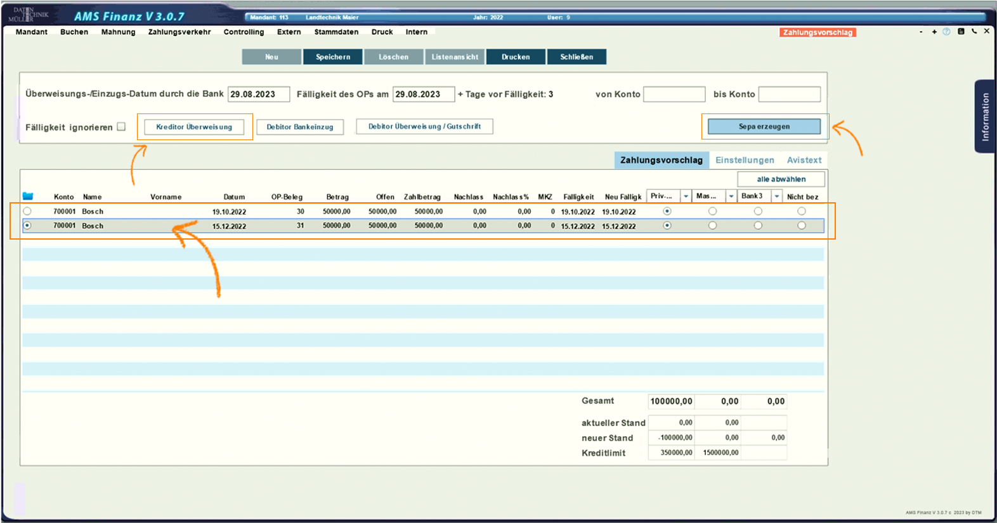The width and height of the screenshot is (997, 523).
Task: Expand the Bank3 column dropdown arrow
Action: (777, 197)
